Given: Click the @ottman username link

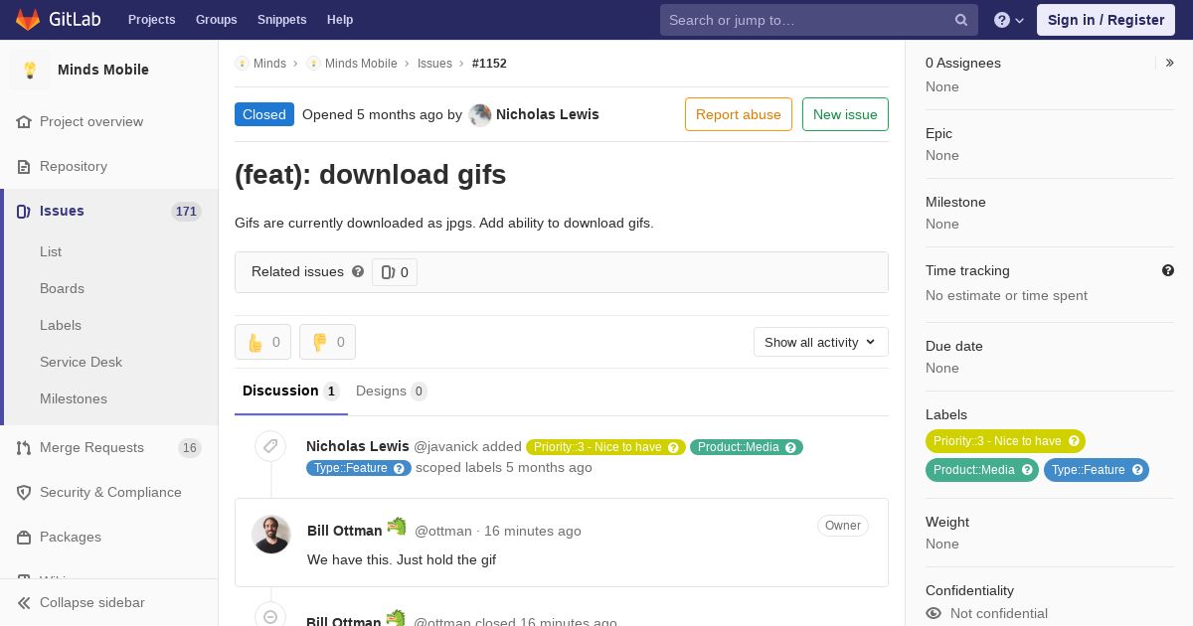Looking at the screenshot, I should (443, 531).
